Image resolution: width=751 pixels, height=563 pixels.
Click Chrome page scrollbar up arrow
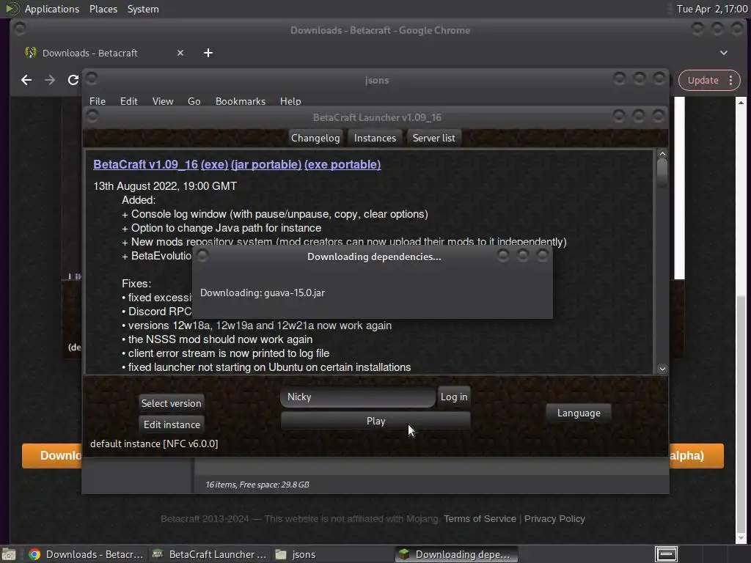pyautogui.click(x=741, y=103)
